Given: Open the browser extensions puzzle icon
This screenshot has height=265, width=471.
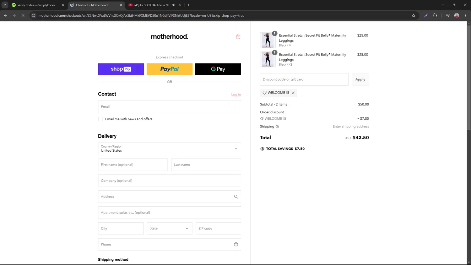Looking at the screenshot, I should [435, 15].
